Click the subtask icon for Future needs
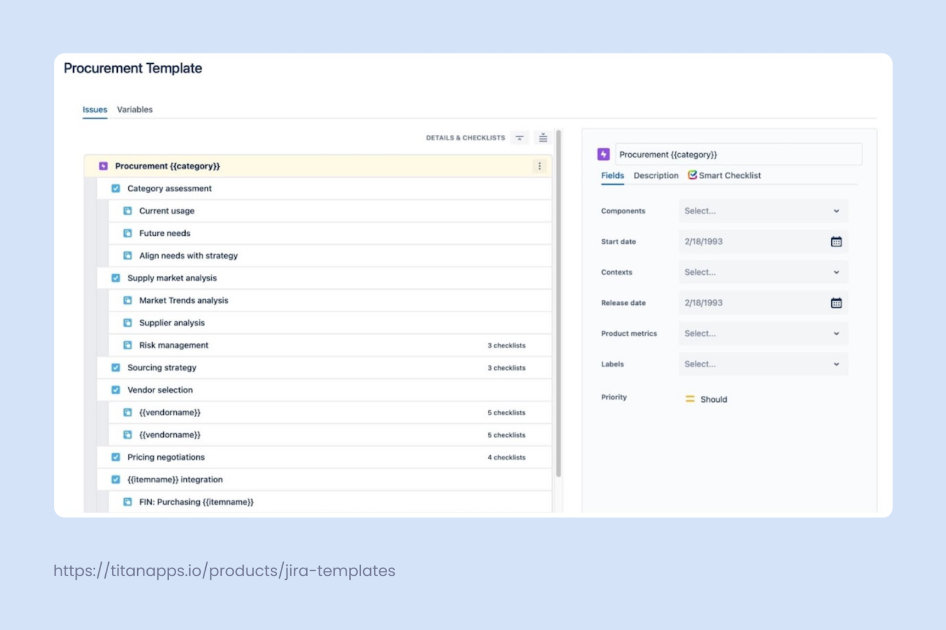Image resolution: width=946 pixels, height=630 pixels. pos(127,233)
